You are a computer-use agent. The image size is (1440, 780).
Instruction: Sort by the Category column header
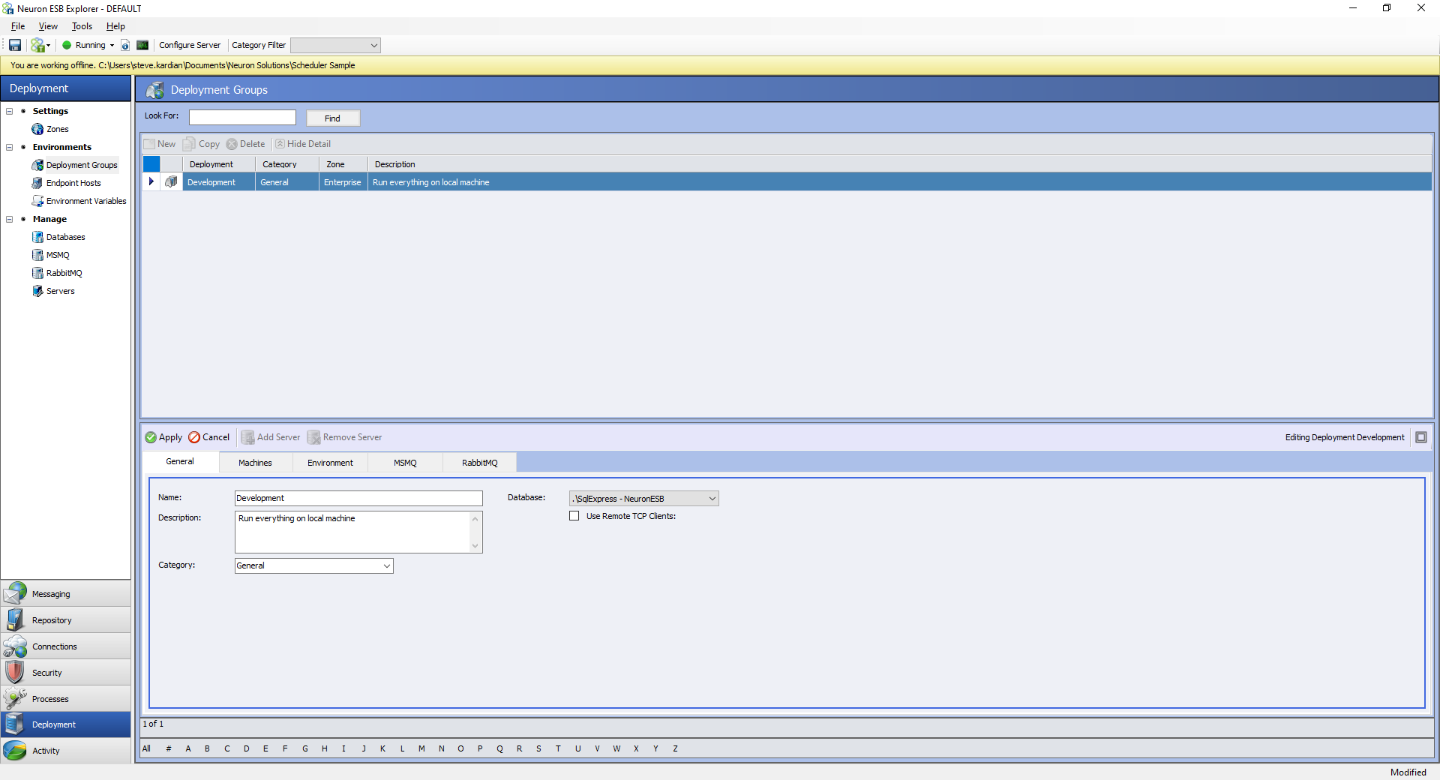(287, 164)
